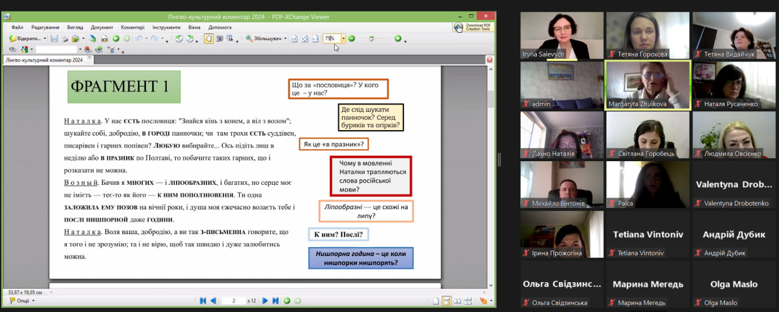Open the Файл menu
The image size is (779, 312).
(17, 27)
